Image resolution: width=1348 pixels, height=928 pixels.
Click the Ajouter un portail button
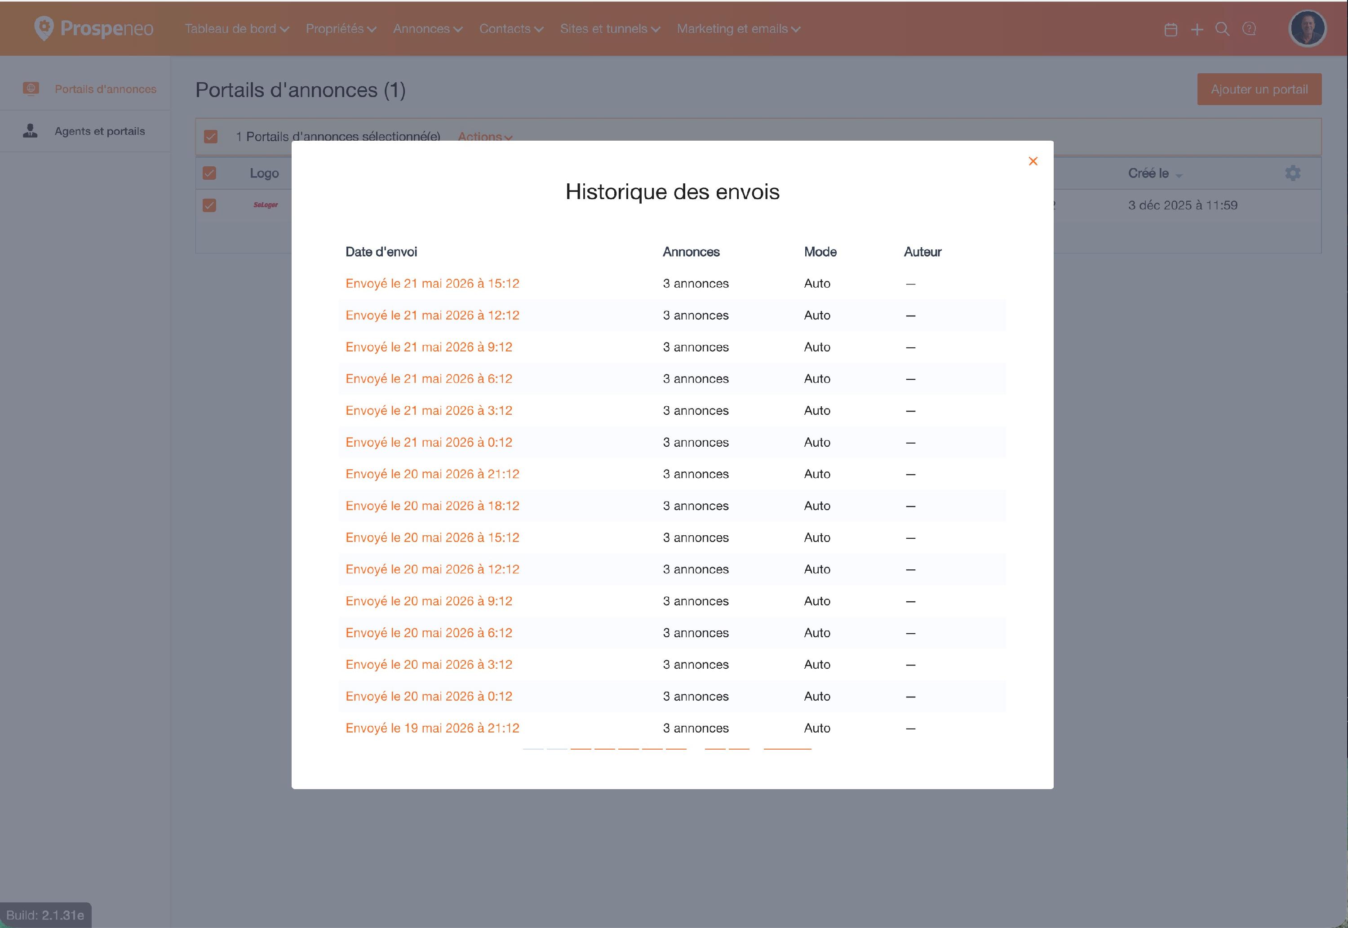pyautogui.click(x=1259, y=89)
